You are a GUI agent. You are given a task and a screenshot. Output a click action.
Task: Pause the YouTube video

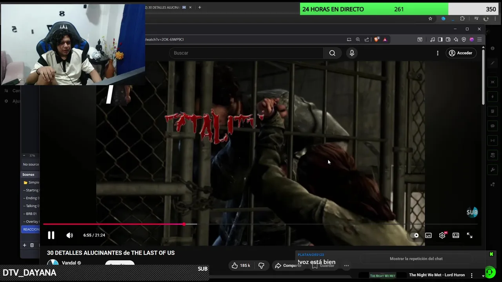pyautogui.click(x=51, y=235)
